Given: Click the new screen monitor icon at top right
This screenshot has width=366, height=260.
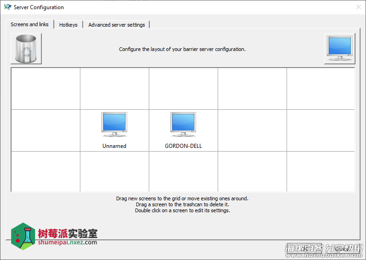Looking at the screenshot, I should (339, 49).
